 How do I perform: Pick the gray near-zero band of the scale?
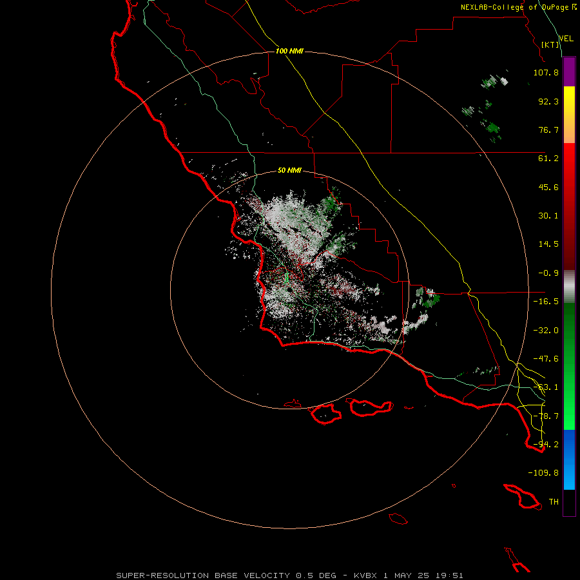click(569, 287)
